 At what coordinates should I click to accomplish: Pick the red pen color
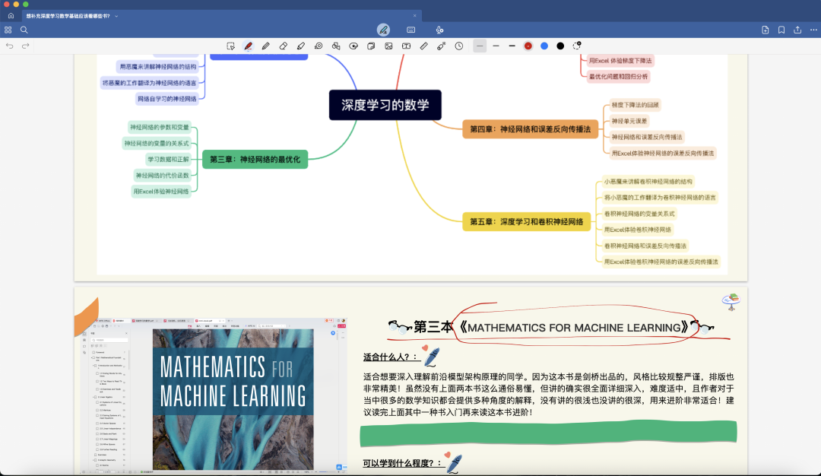[x=528, y=46]
